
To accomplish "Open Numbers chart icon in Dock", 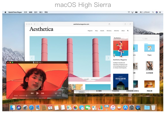I will [100, 108].
